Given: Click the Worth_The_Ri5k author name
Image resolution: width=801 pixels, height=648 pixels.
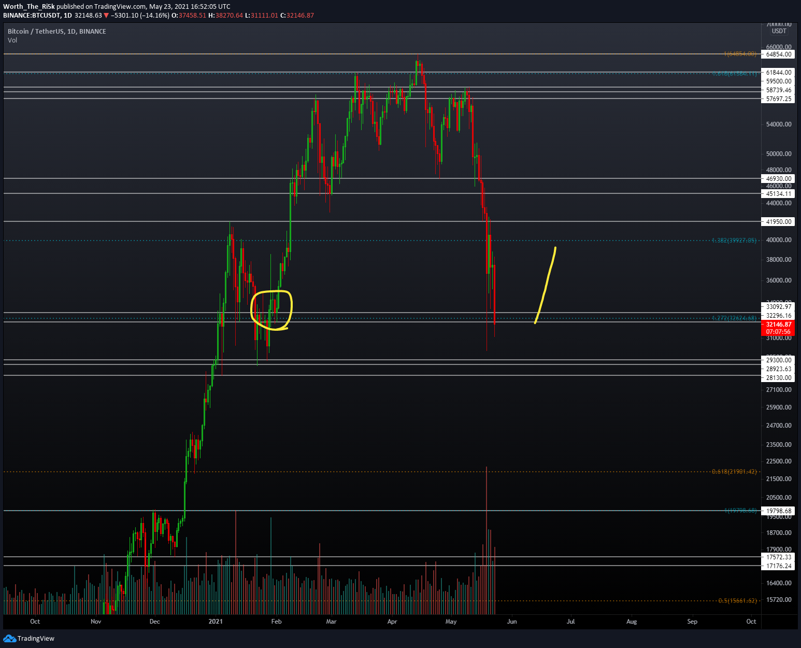Looking at the screenshot, I should 29,7.
